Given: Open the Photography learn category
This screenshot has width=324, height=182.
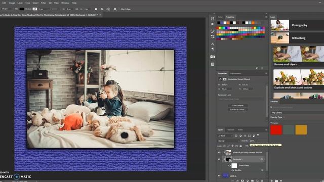Looking at the screenshot, I should [x=297, y=25].
